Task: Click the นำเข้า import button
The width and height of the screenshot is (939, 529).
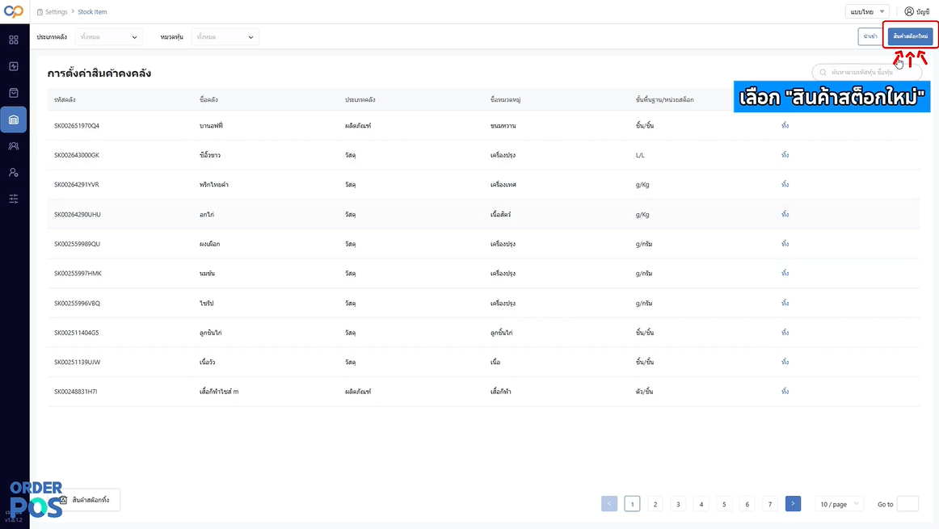Action: point(870,36)
